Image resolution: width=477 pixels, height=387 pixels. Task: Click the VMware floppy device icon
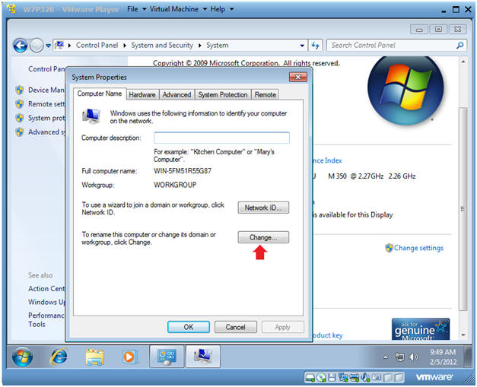pyautogui.click(x=332, y=378)
